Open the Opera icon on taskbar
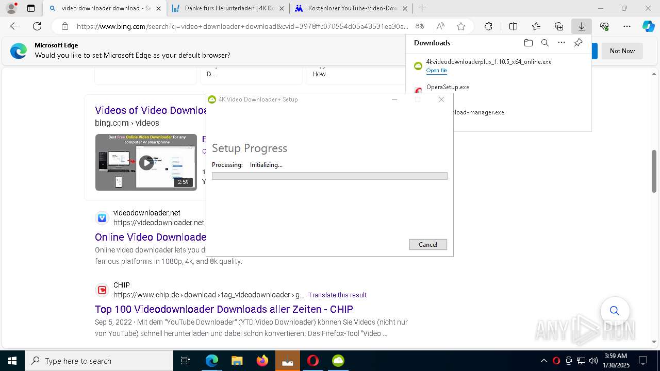This screenshot has height=371, width=660. point(313,361)
